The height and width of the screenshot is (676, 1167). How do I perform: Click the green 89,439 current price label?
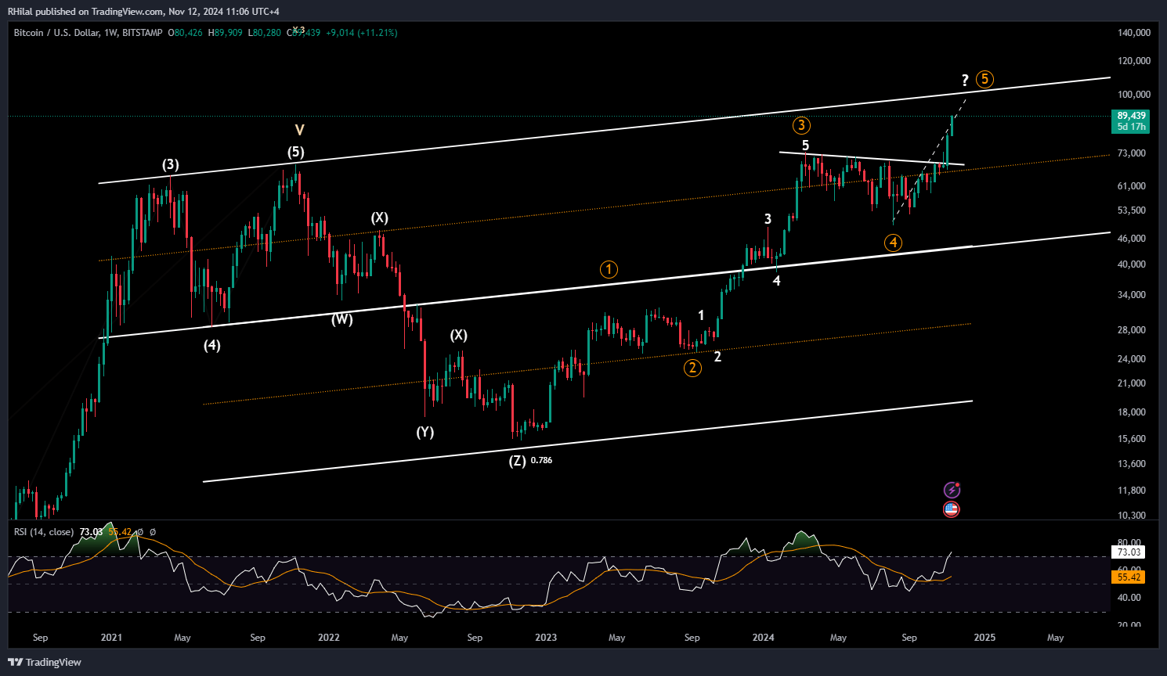[1131, 120]
